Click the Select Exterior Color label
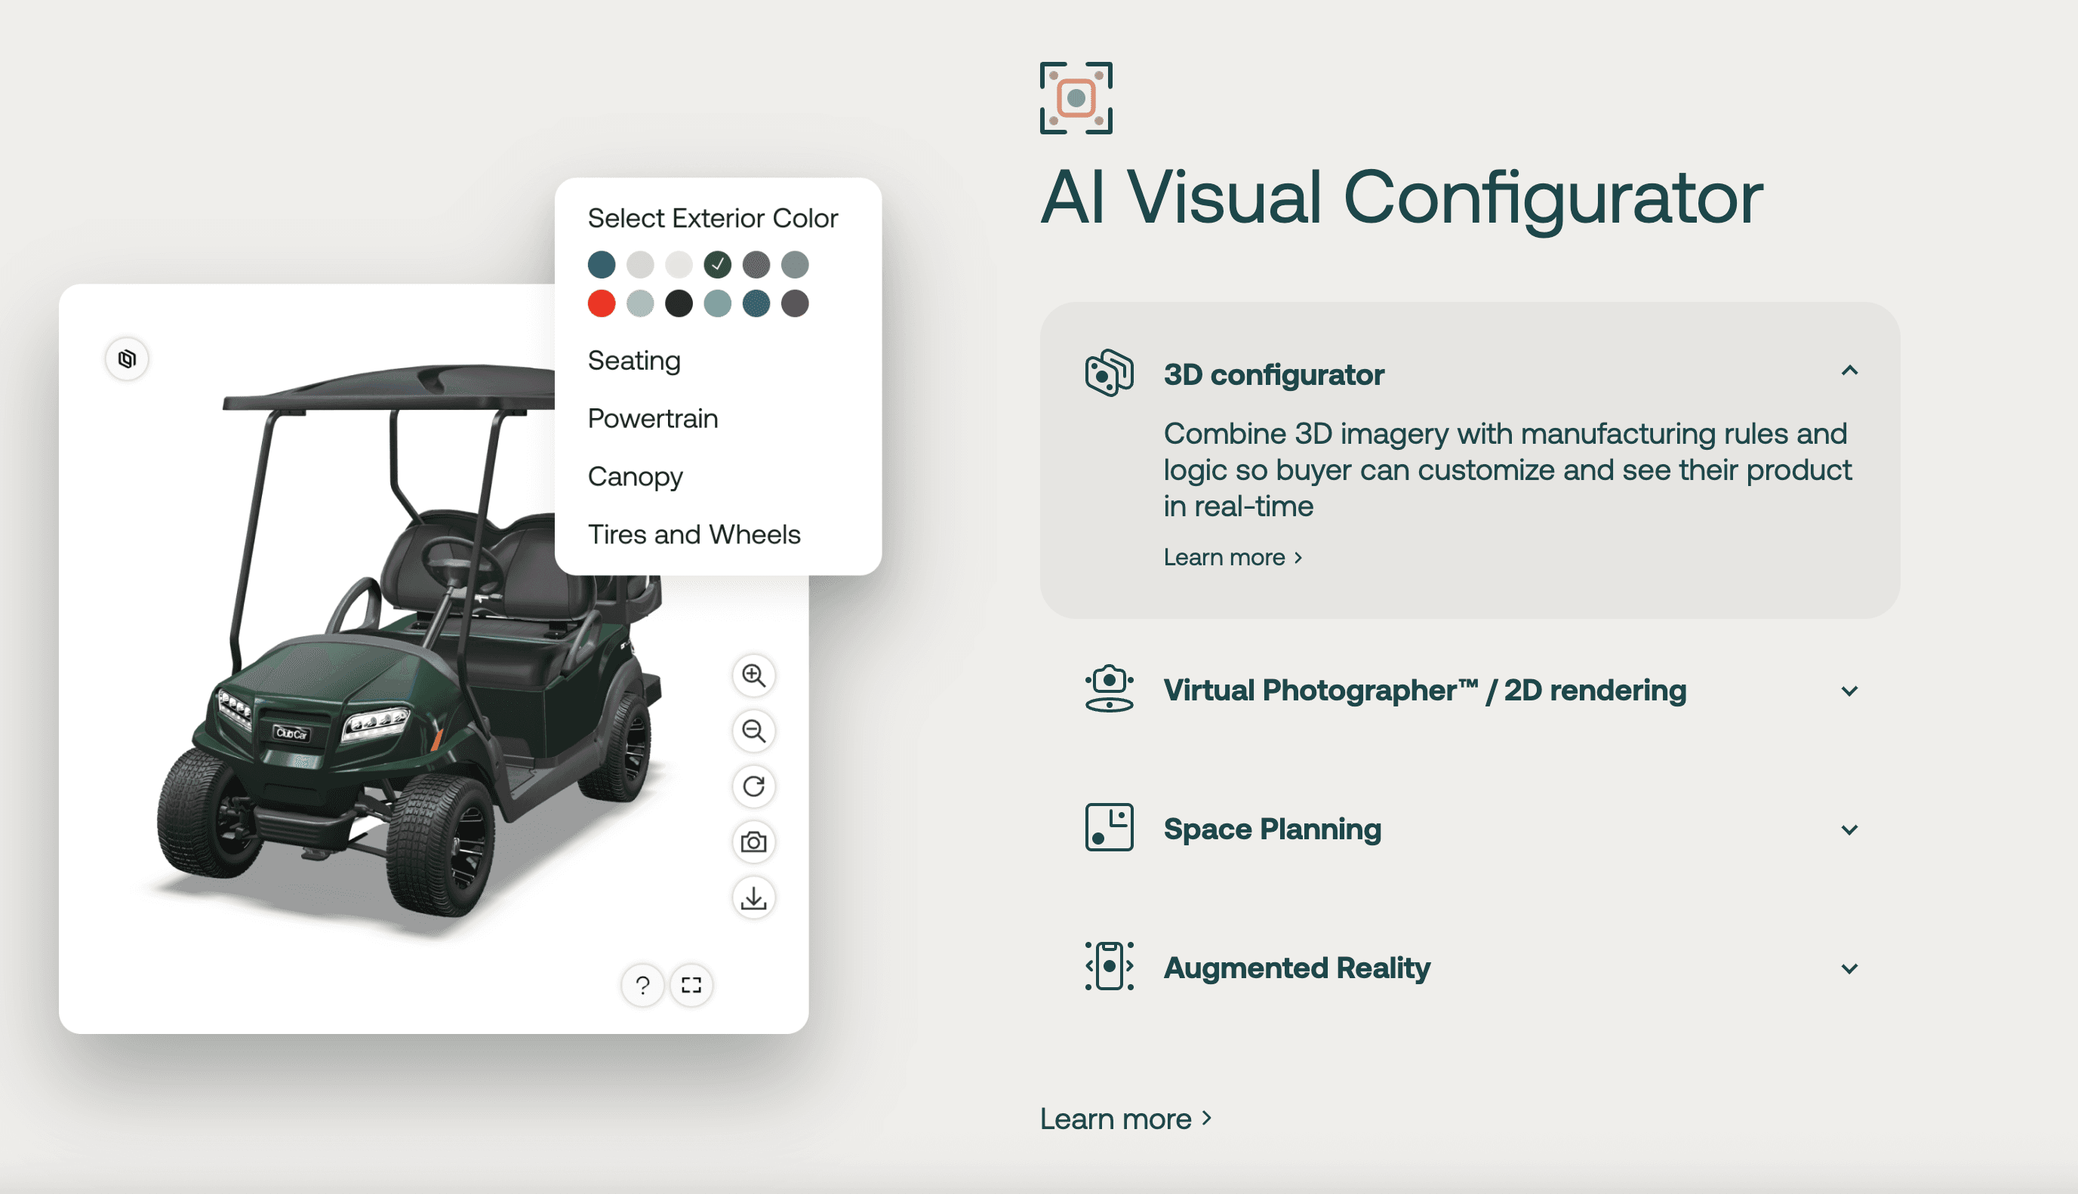The height and width of the screenshot is (1194, 2078). [x=713, y=218]
